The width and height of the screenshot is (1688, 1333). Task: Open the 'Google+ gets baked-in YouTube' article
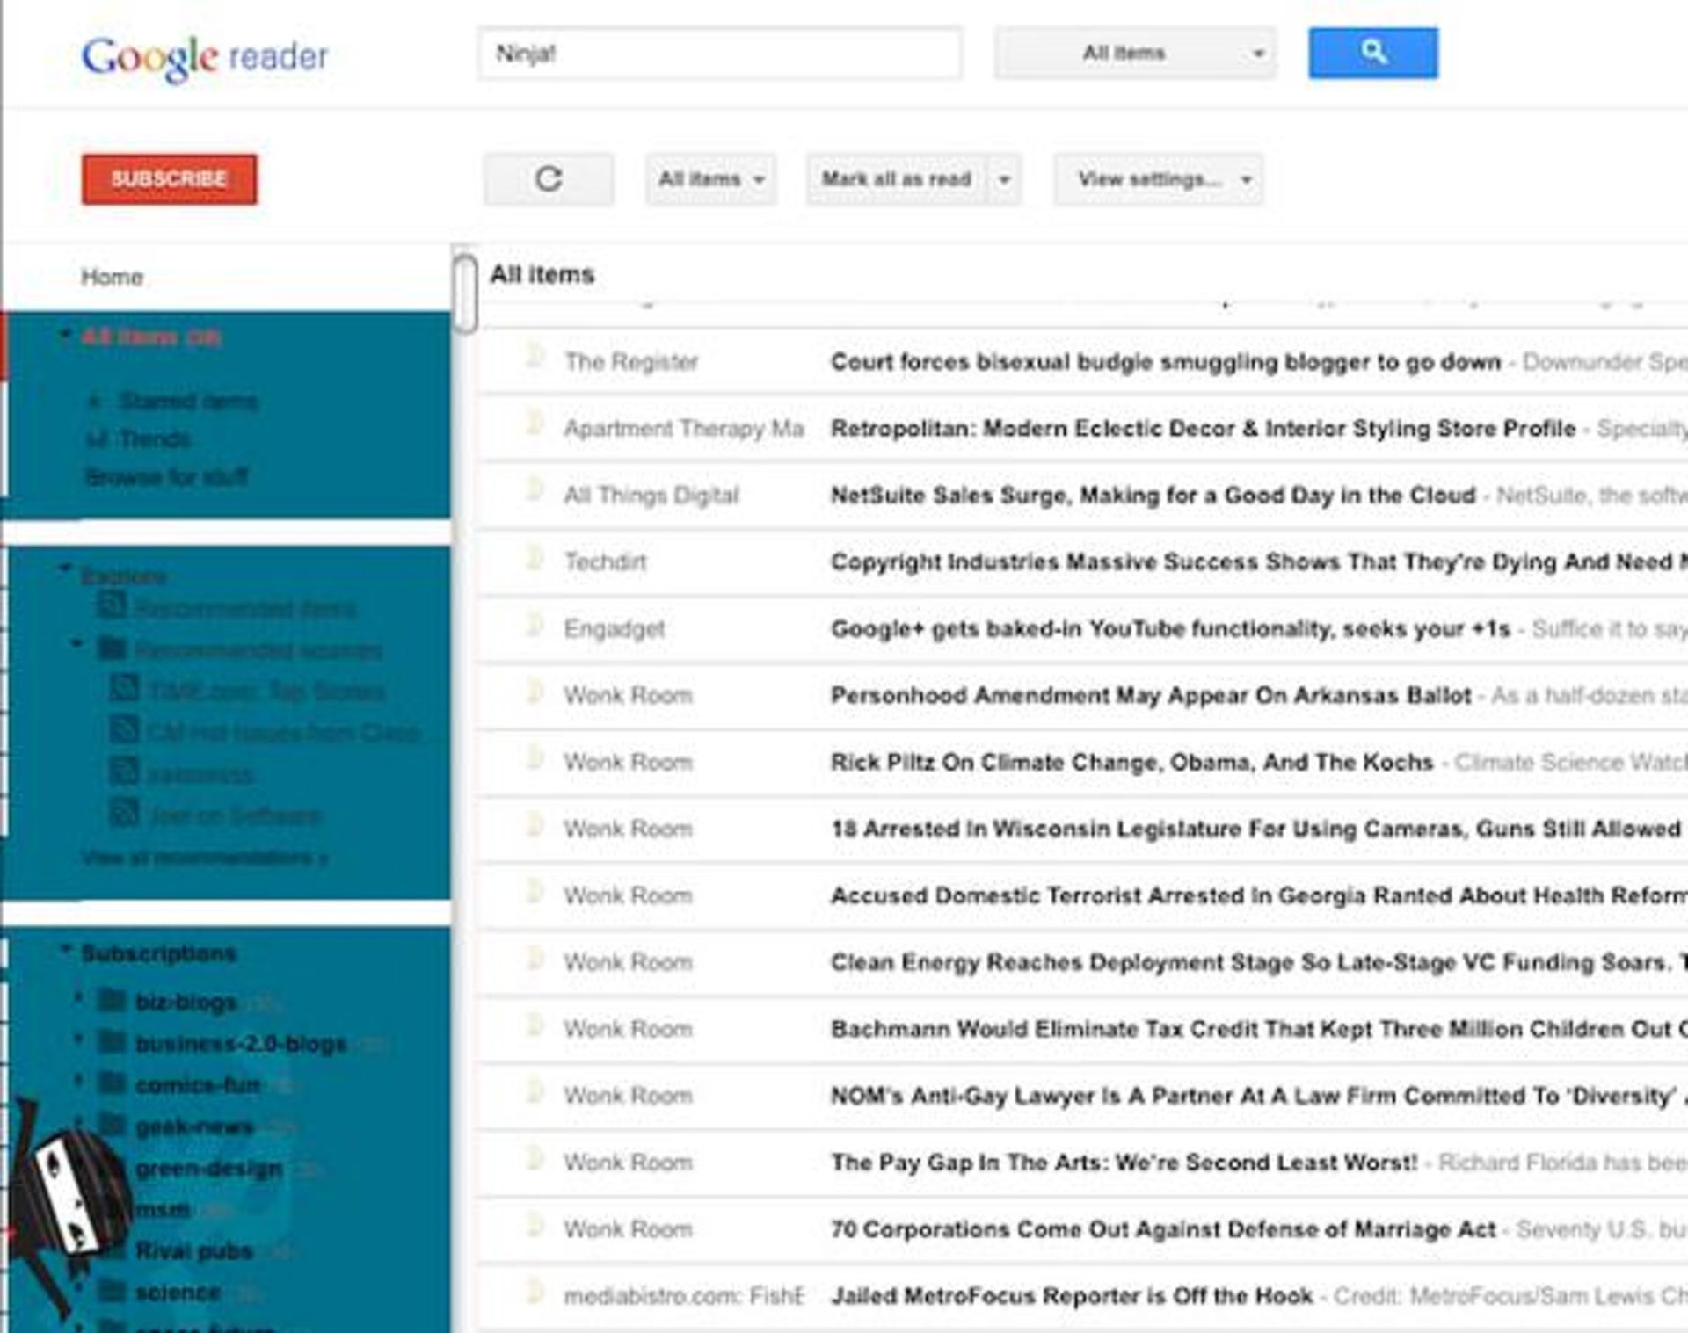[1170, 629]
